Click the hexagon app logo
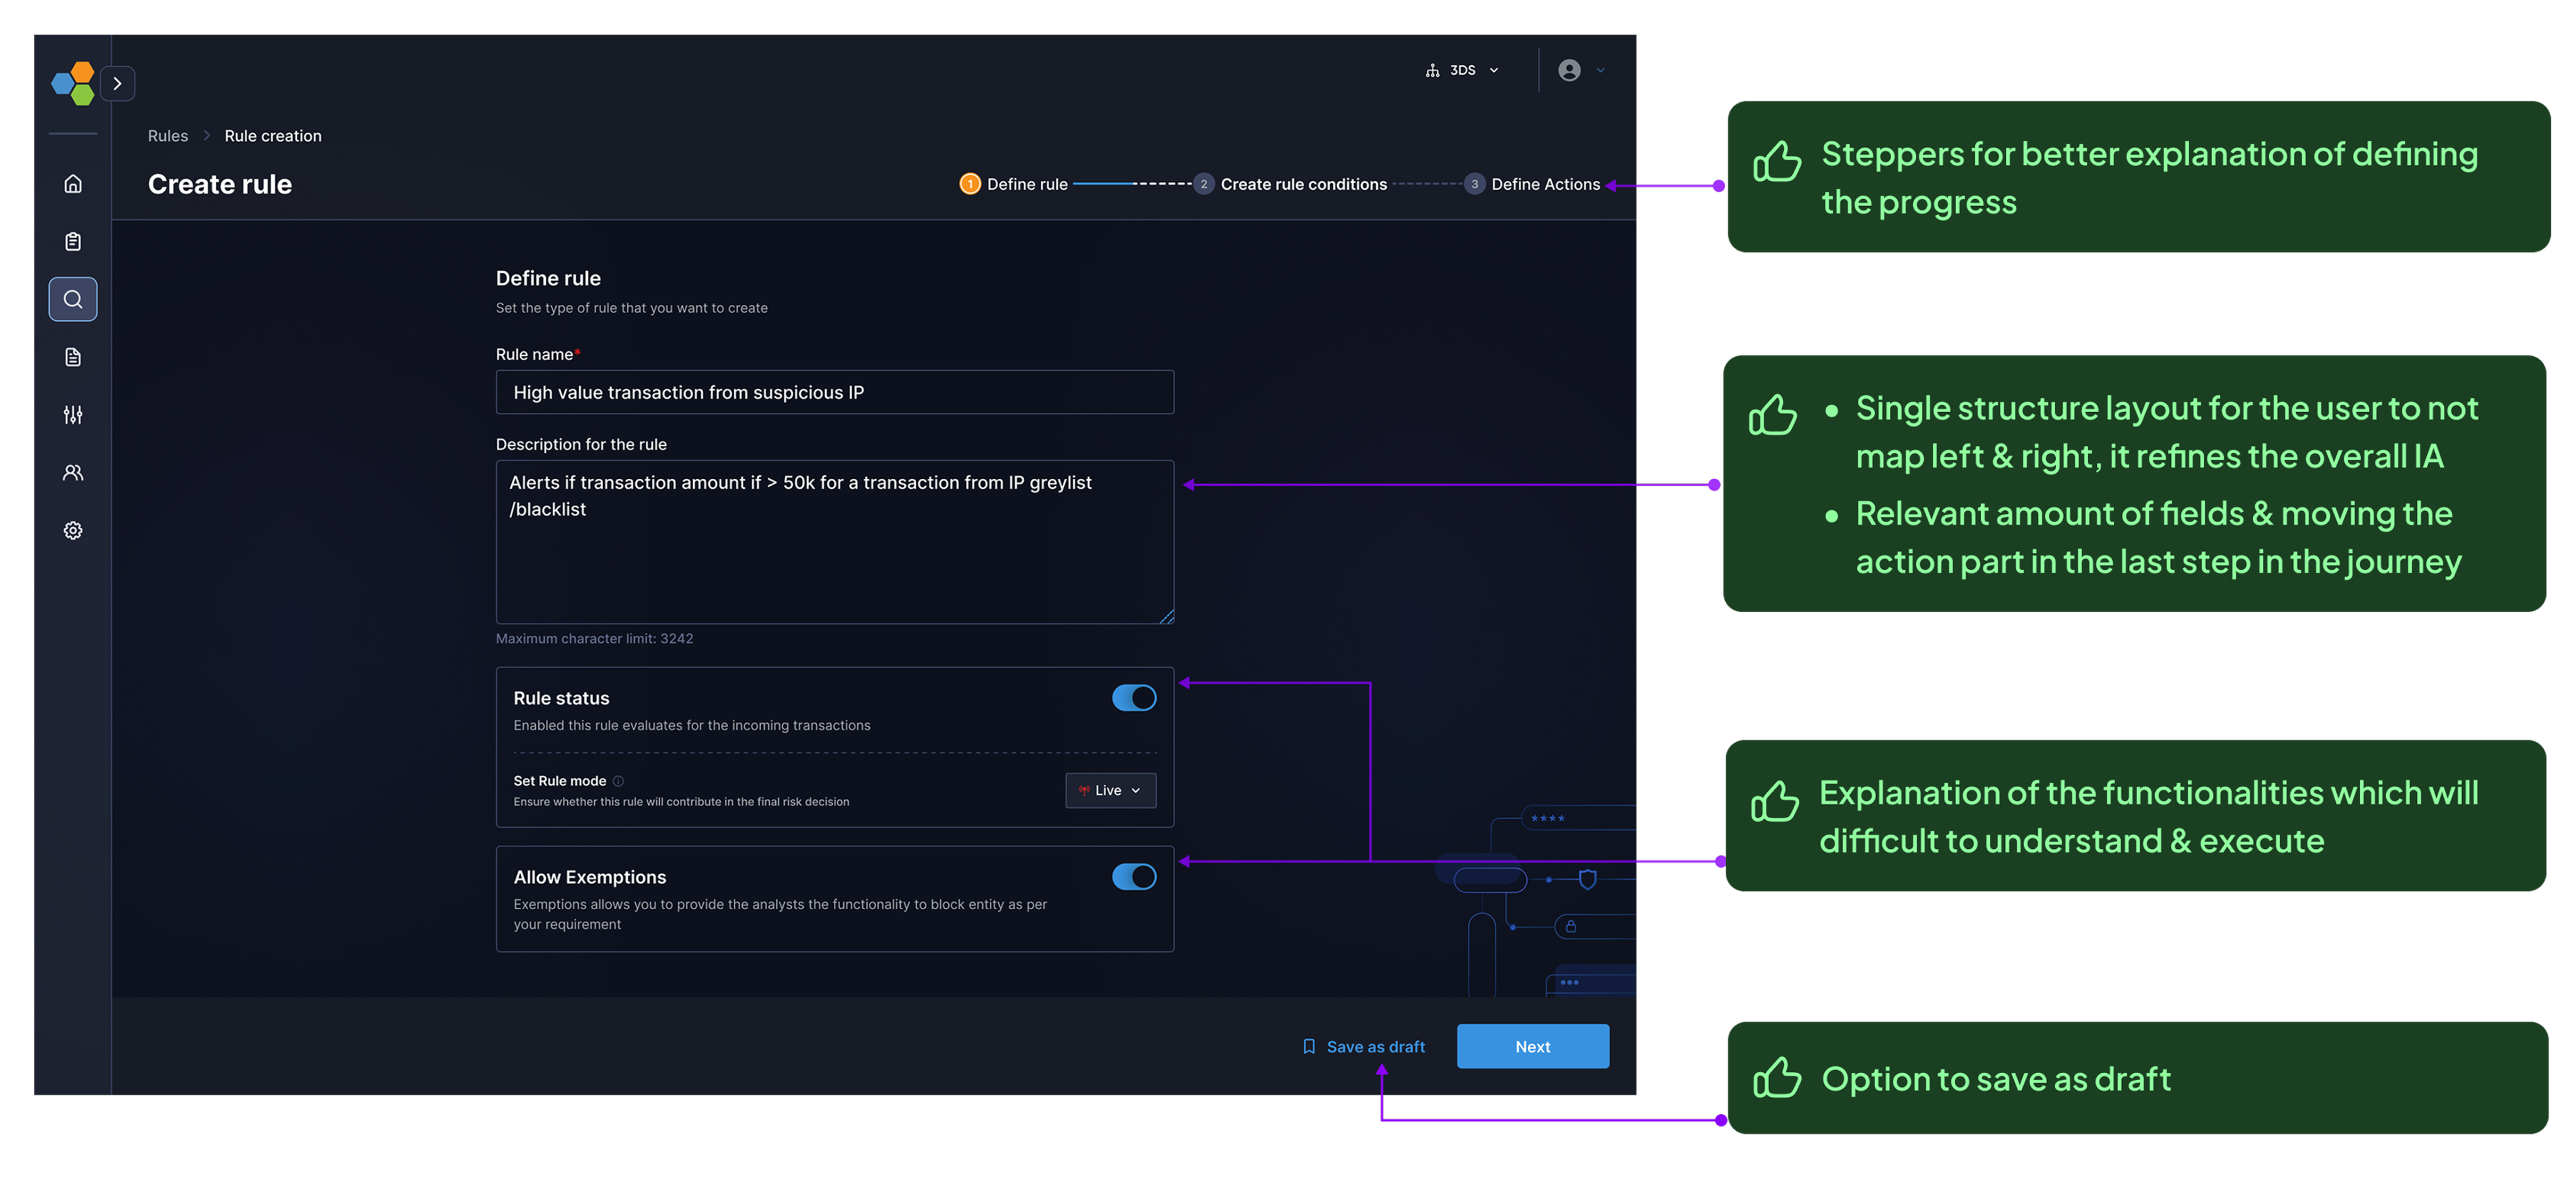 tap(73, 84)
